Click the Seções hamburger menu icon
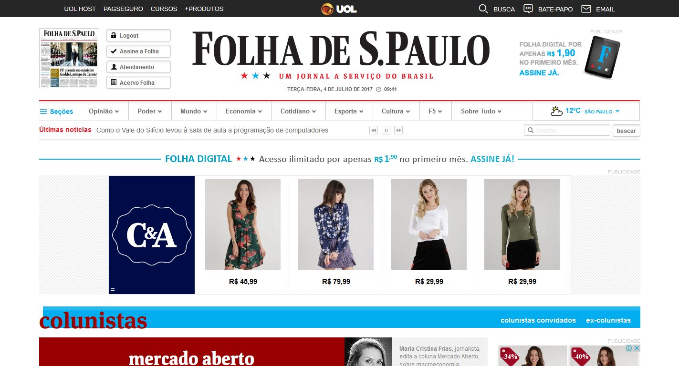The height and width of the screenshot is (366, 679). pyautogui.click(x=43, y=112)
